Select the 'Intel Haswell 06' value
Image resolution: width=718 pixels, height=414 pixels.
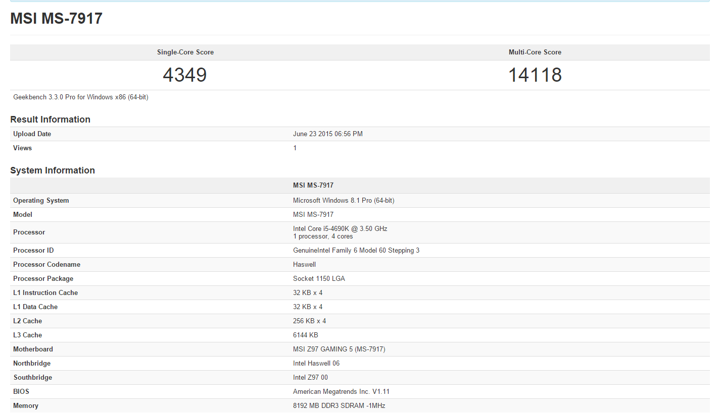[x=316, y=364]
